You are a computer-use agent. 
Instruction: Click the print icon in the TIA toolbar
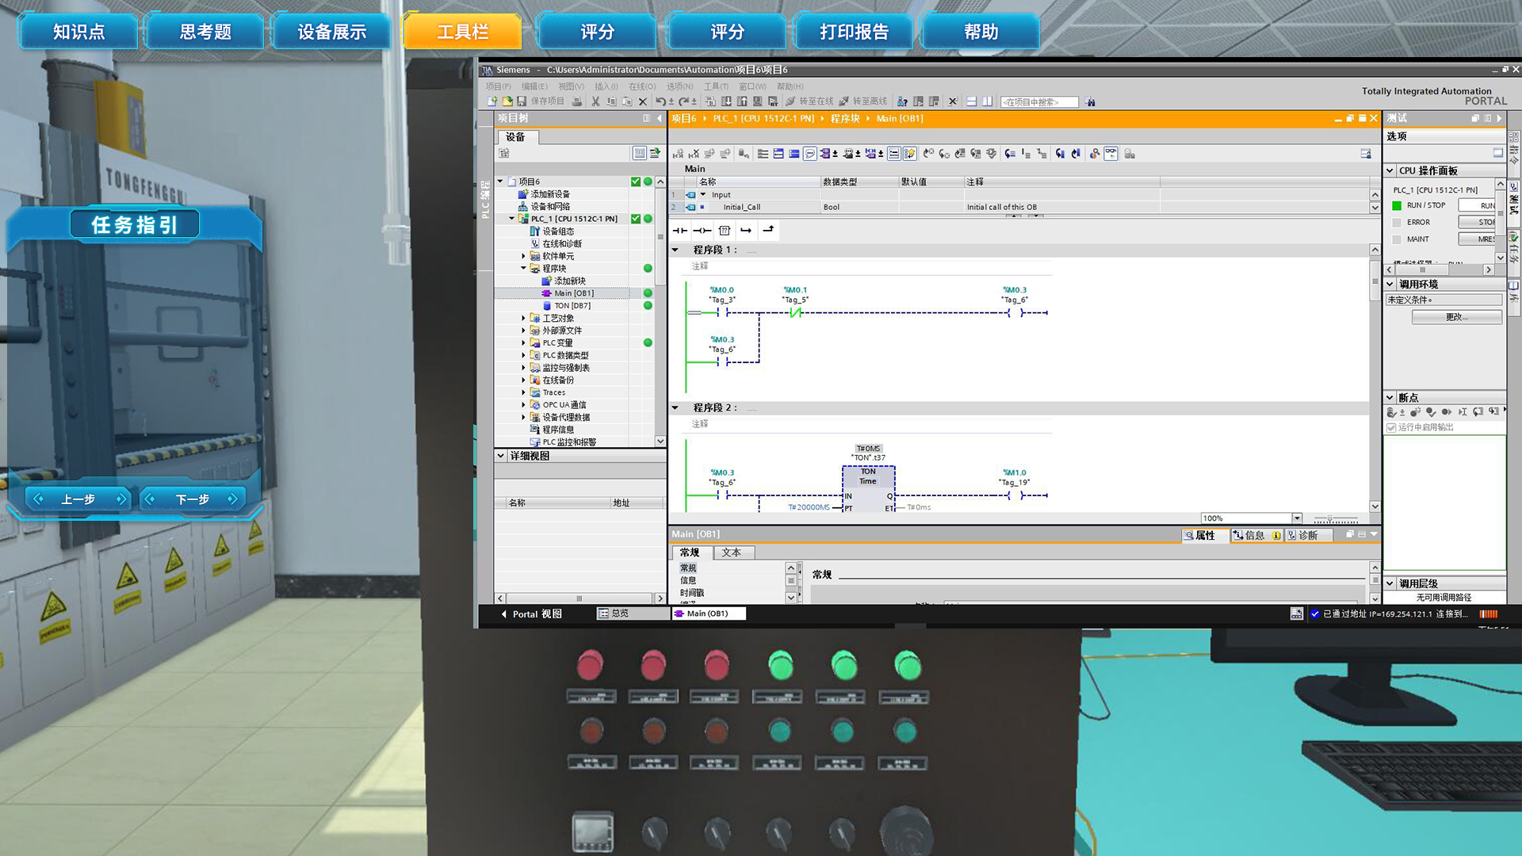pyautogui.click(x=576, y=101)
